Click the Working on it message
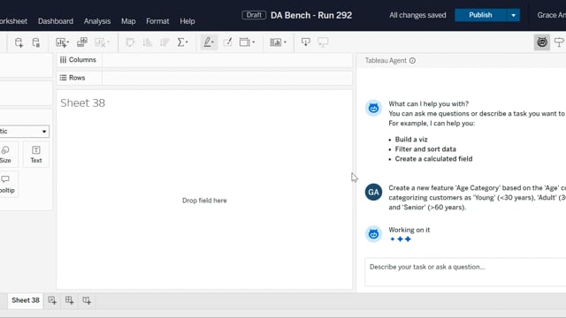566x318 pixels. (409, 230)
